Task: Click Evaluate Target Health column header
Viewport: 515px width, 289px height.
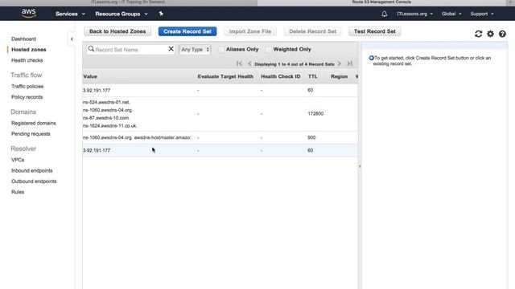Action: (x=225, y=76)
